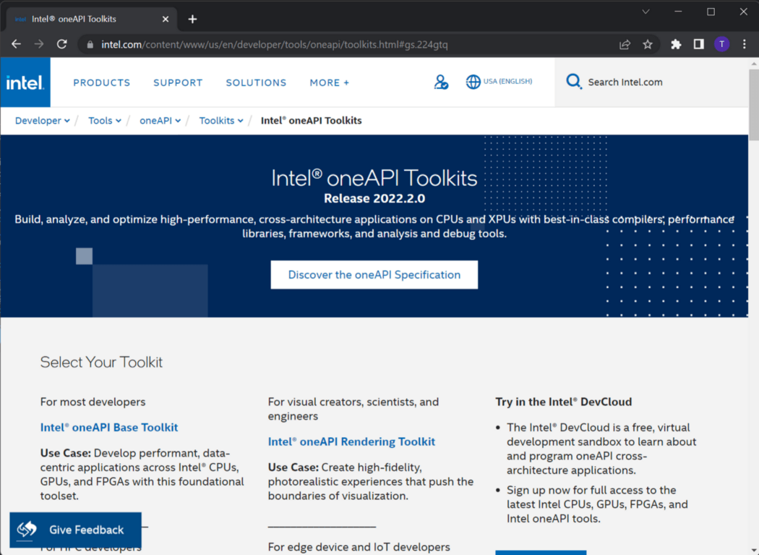Go back to the previous page

[x=16, y=45]
